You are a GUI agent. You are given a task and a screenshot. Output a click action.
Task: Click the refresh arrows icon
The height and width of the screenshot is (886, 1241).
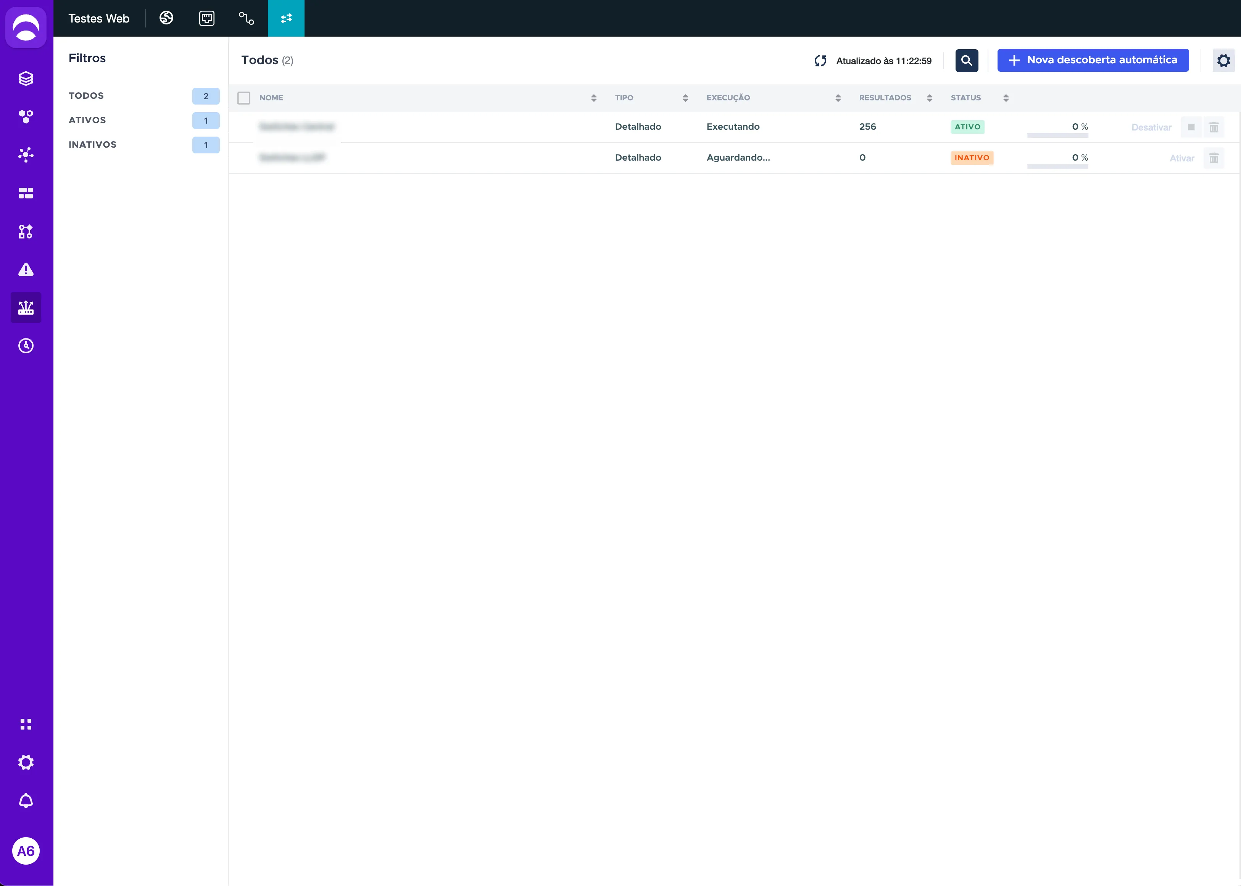click(x=820, y=61)
